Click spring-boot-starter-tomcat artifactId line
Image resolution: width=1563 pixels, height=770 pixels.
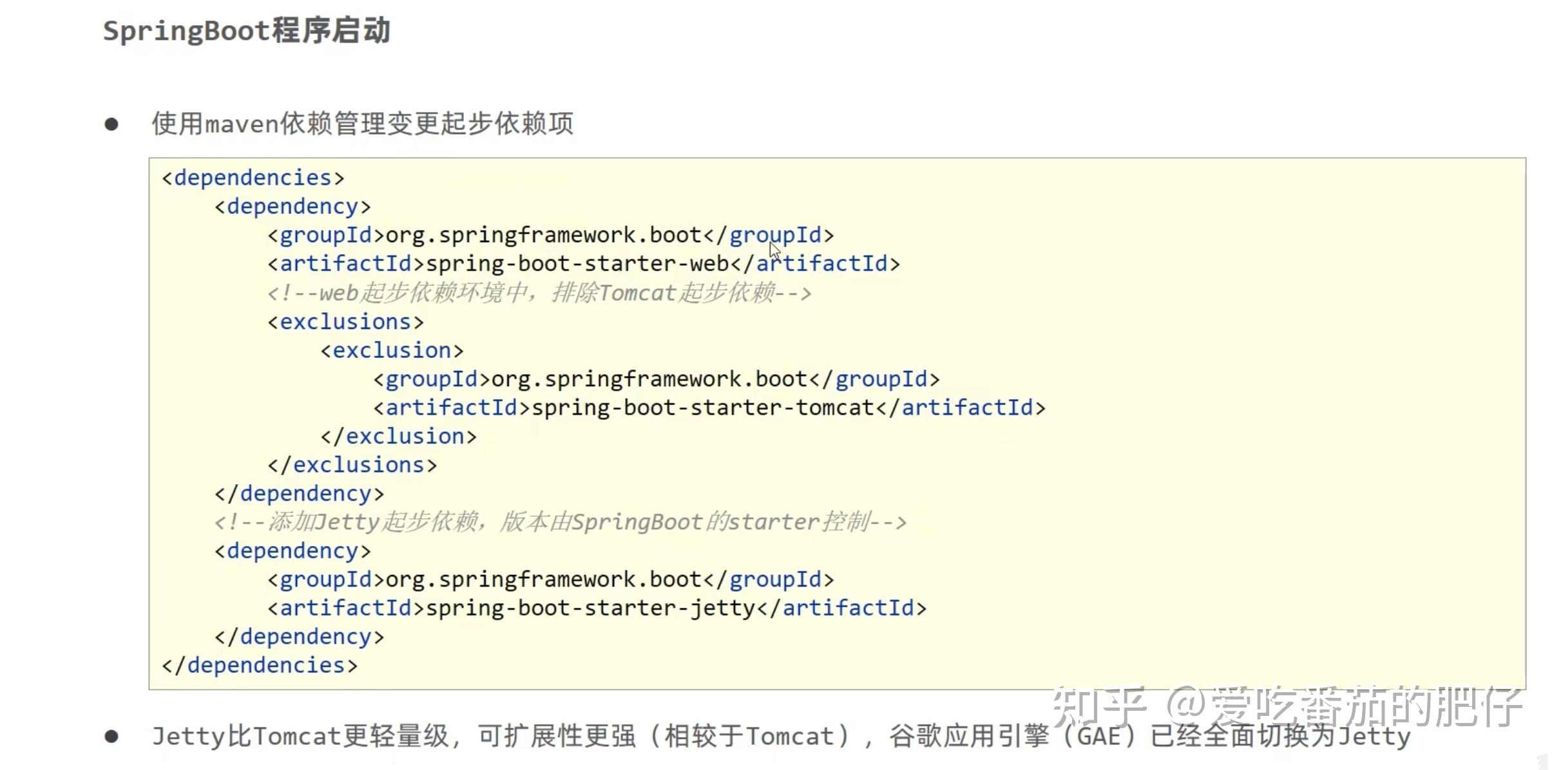click(709, 408)
